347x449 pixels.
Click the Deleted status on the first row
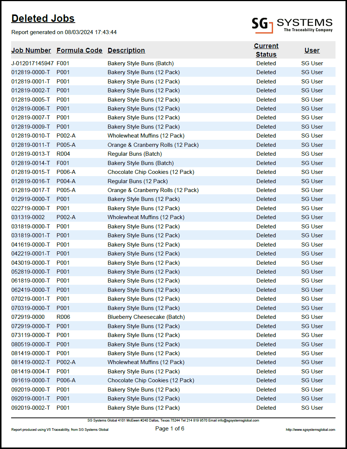coord(266,63)
